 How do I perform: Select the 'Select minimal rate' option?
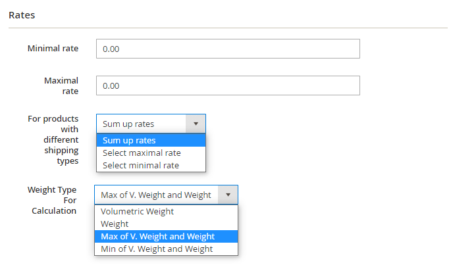pyautogui.click(x=151, y=165)
